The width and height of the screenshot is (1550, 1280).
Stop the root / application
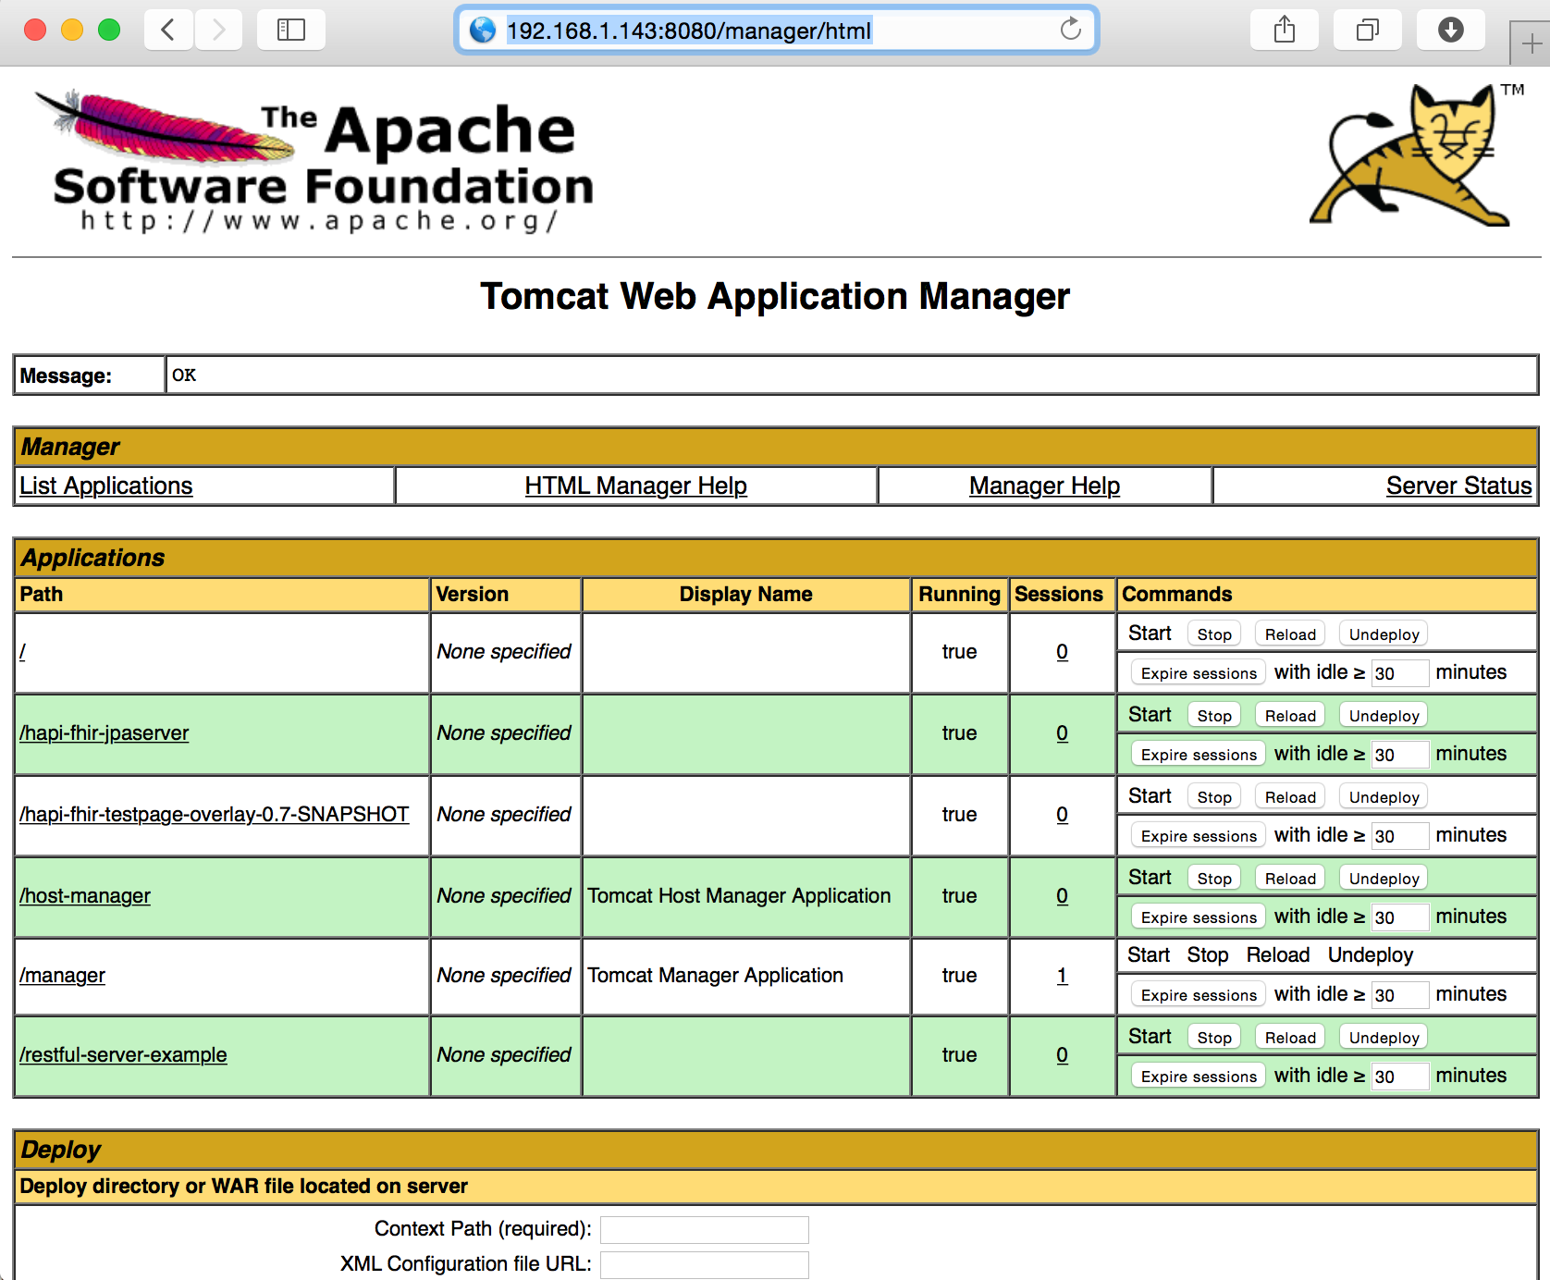click(x=1214, y=634)
